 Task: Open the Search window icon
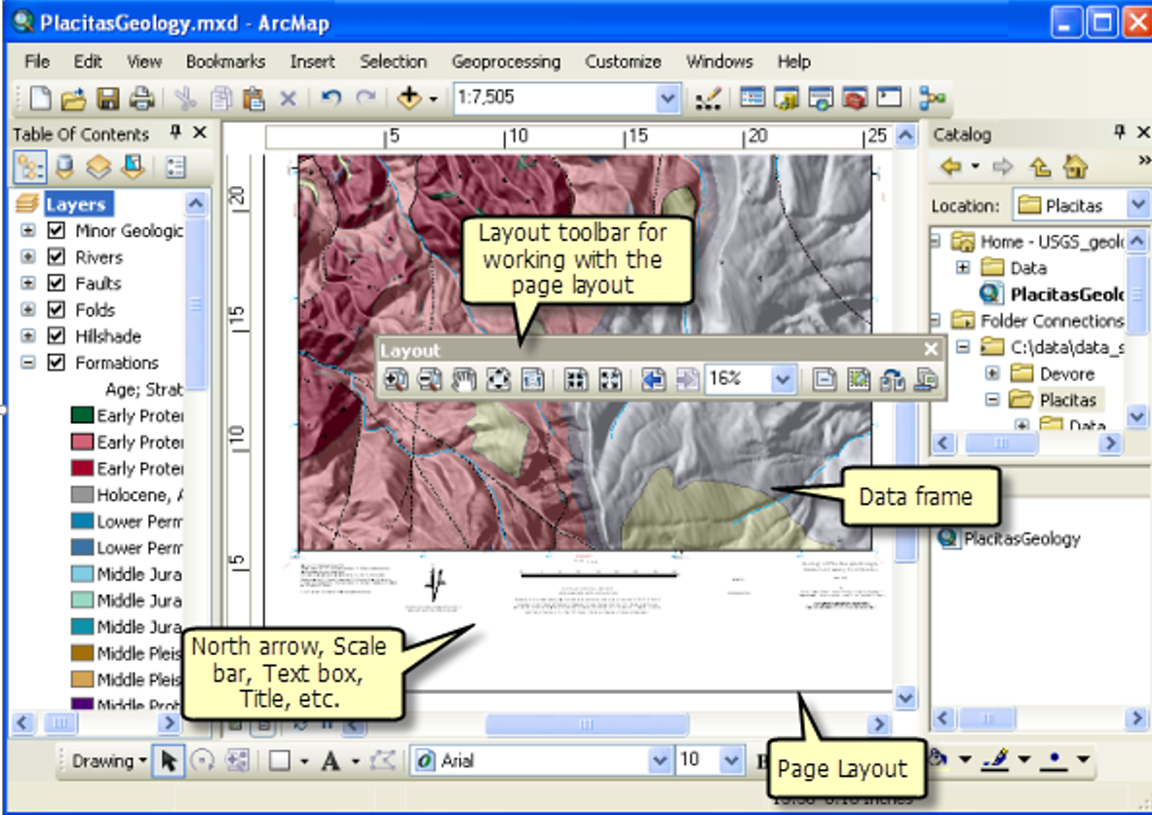[x=821, y=97]
